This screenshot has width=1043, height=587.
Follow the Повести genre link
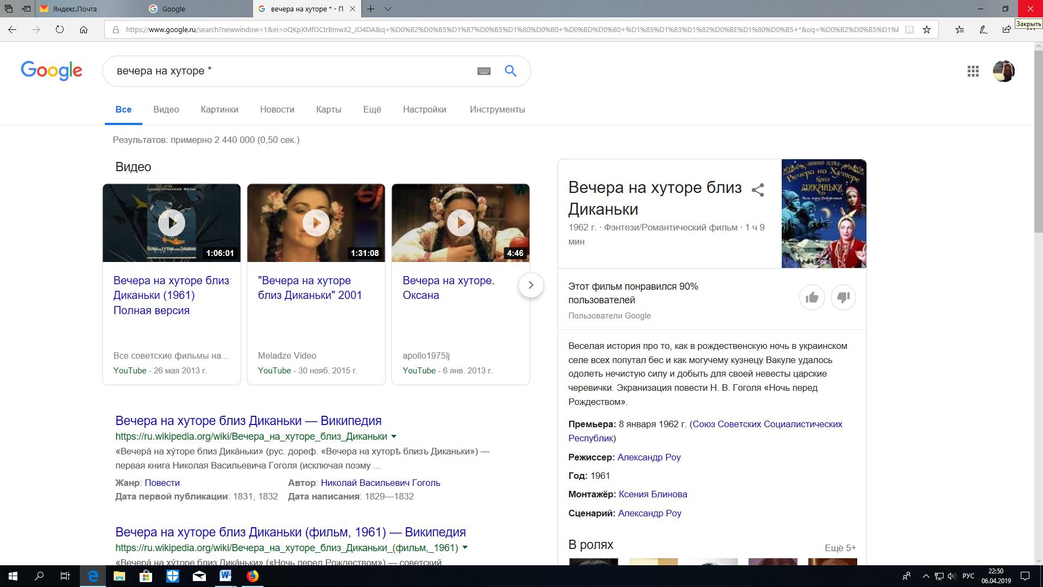(x=162, y=483)
